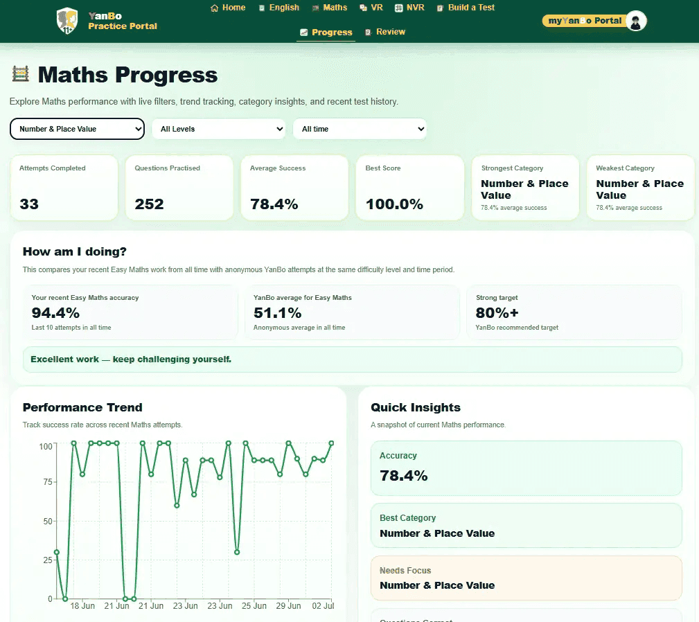This screenshot has height=622, width=699.
Task: Click YanBo Practice Portal title link
Action: pos(123,21)
